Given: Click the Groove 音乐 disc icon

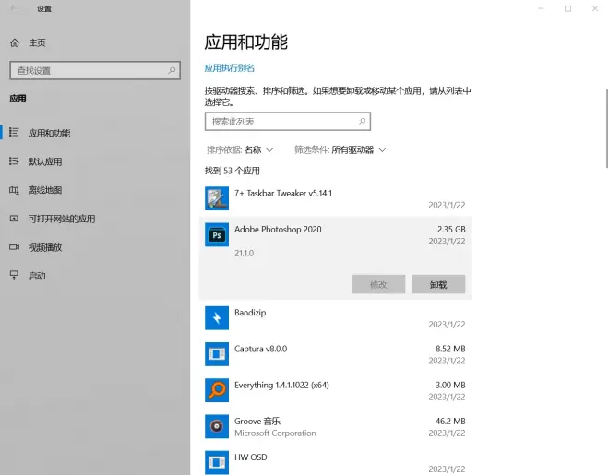Looking at the screenshot, I should pyautogui.click(x=217, y=426).
